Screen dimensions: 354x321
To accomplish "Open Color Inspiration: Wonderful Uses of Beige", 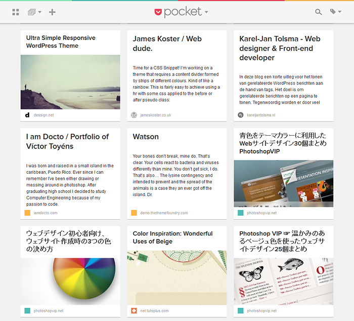I will point(172,237).
